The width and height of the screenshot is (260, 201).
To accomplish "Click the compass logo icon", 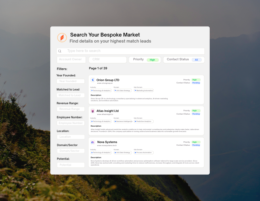I will click(62, 38).
